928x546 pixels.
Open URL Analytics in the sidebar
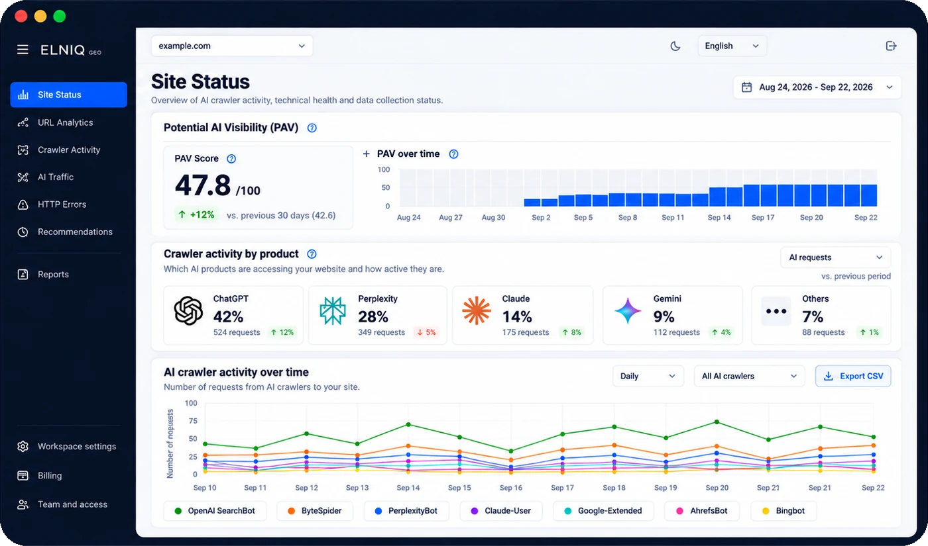(68, 122)
